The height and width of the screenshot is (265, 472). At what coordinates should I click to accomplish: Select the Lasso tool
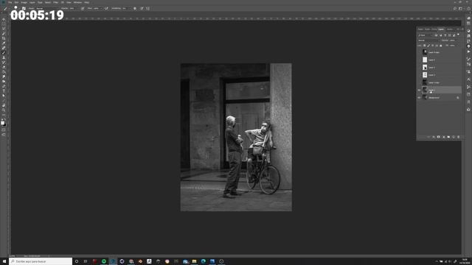(4, 29)
